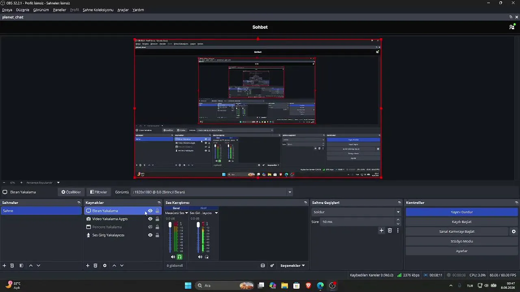This screenshot has width=520, height=292.
Task: Undock the Ses Karıştırıcı panel float icon
Action: [305, 202]
